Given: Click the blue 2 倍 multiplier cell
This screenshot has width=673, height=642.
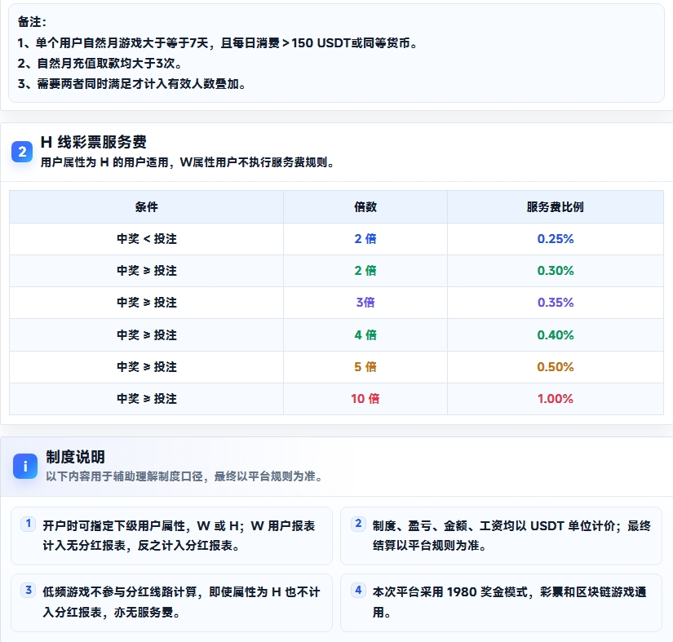Looking at the screenshot, I should pos(365,238).
